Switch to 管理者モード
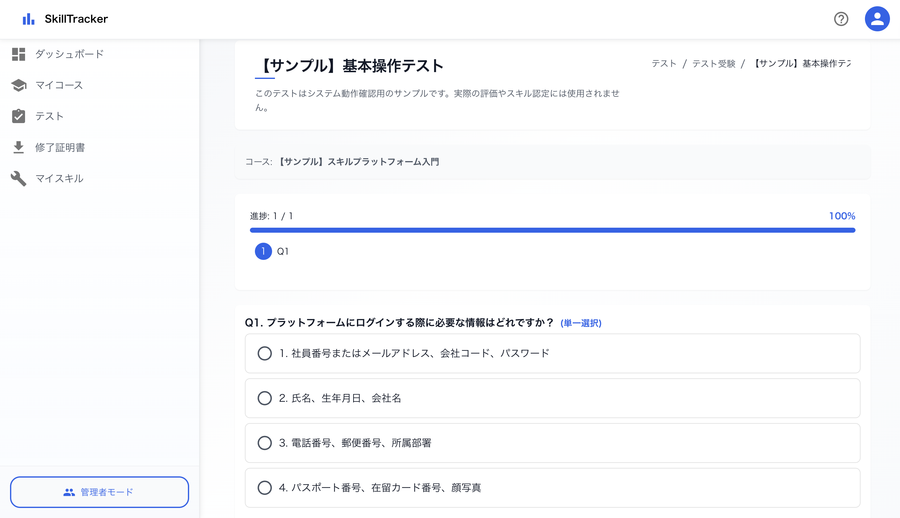This screenshot has width=900, height=518. click(100, 492)
